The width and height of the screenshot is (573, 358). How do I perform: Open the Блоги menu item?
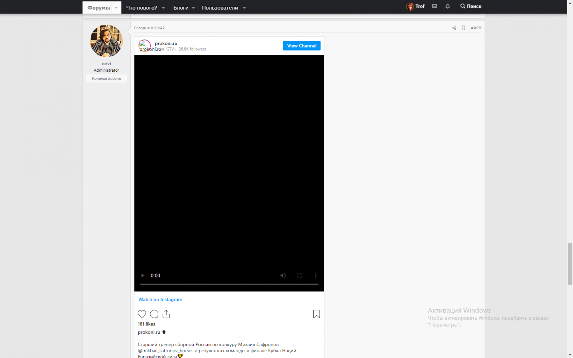(181, 8)
